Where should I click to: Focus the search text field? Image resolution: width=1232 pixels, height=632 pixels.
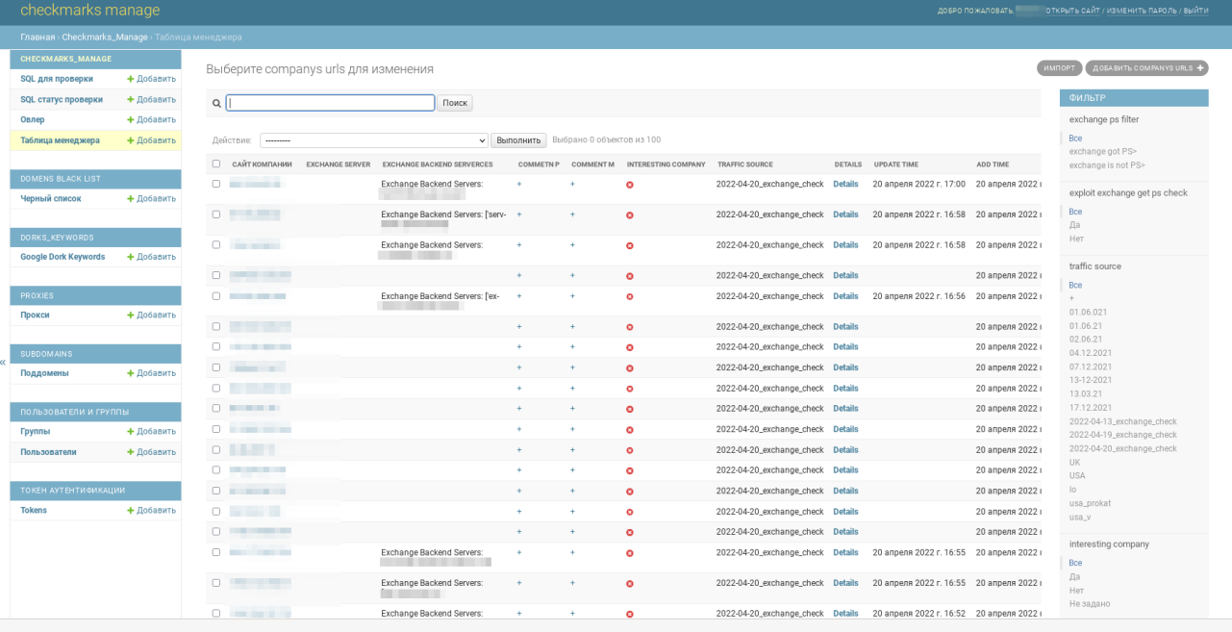coord(330,103)
